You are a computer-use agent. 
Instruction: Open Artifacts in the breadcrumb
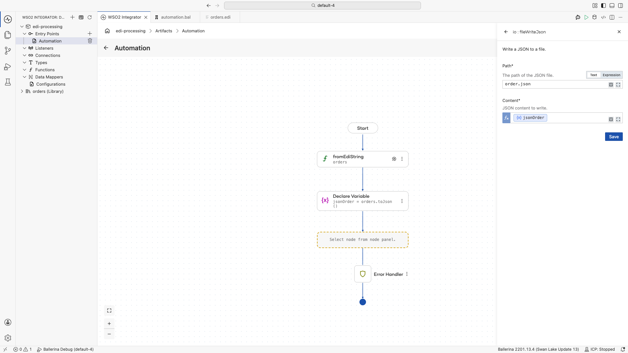coord(164,31)
